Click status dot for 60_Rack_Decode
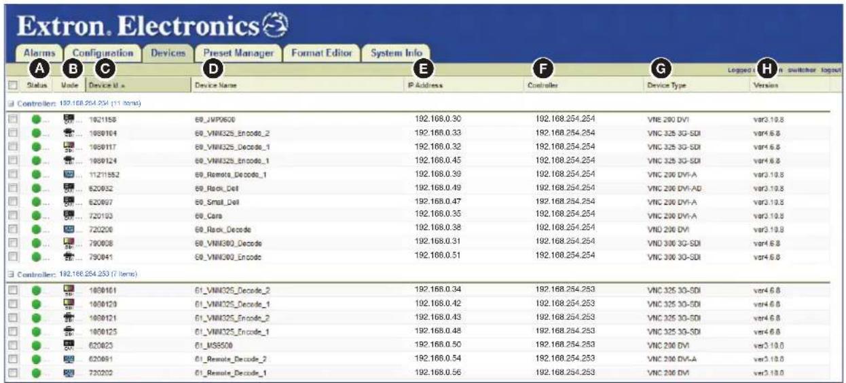The image size is (846, 383). [x=37, y=230]
